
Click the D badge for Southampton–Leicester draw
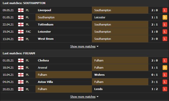tap(165, 17)
